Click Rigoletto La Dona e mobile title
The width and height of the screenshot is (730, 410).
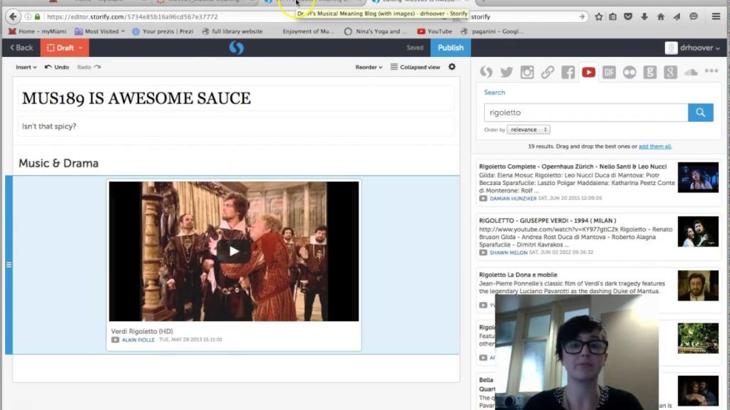518,275
